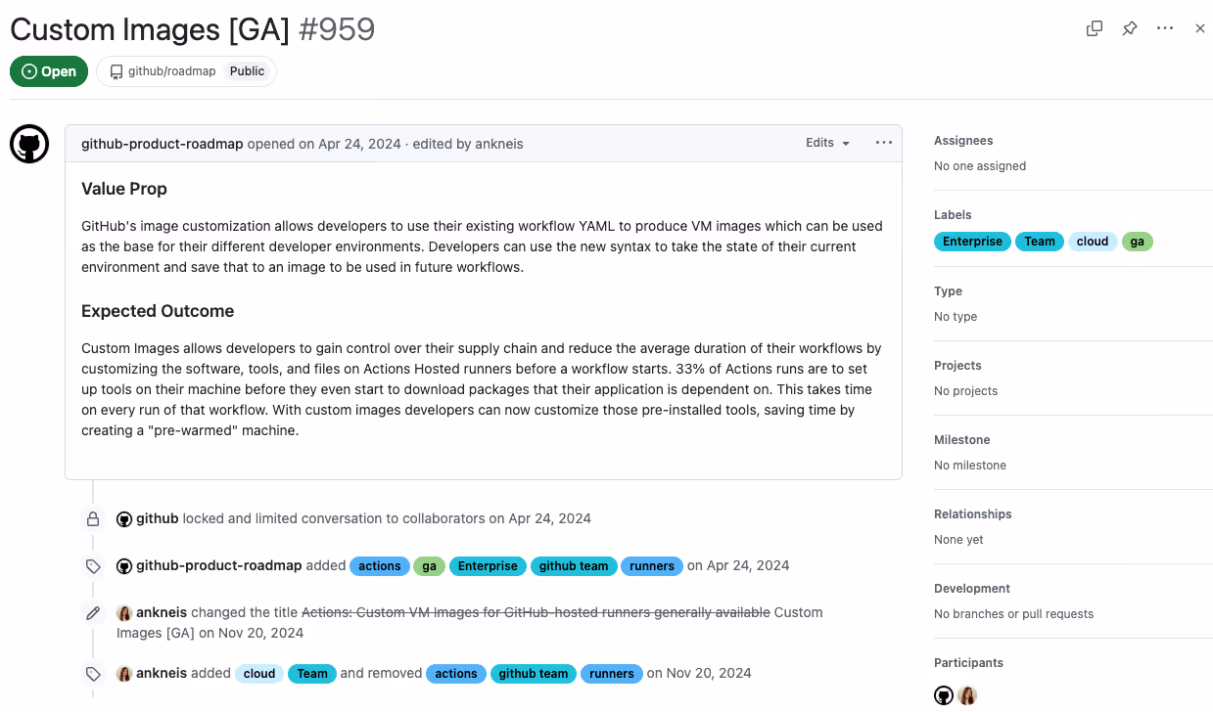
Task: Open github user link in locked event
Action: coord(157,518)
